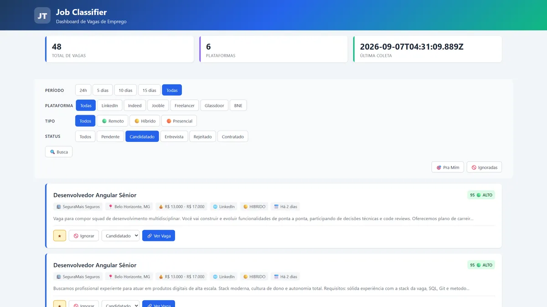
Task: Select the Candidatado status filter
Action: (142, 136)
